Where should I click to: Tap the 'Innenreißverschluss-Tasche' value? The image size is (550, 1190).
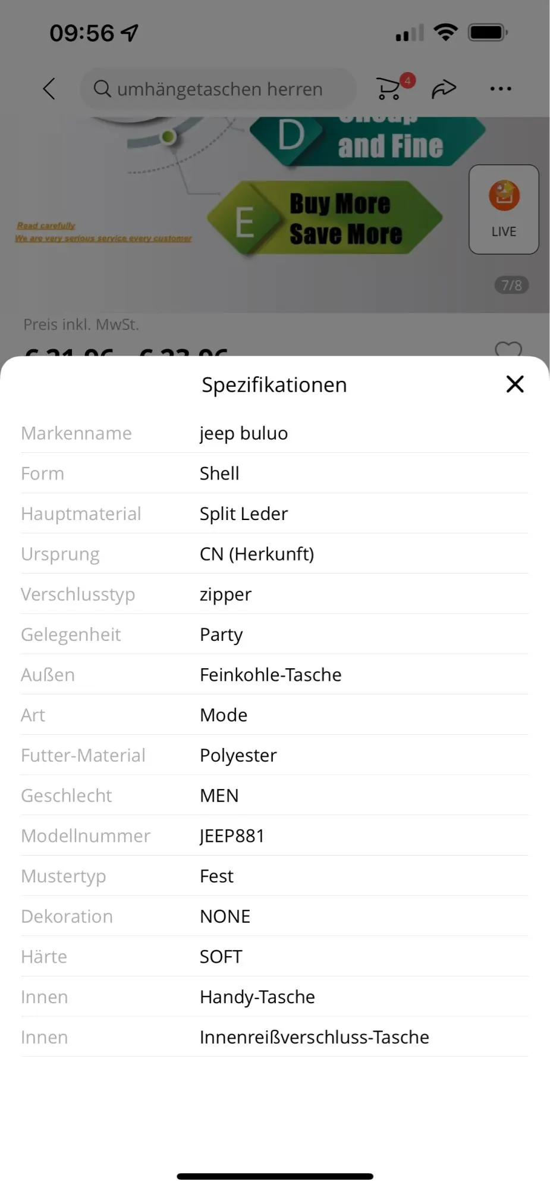[314, 1037]
